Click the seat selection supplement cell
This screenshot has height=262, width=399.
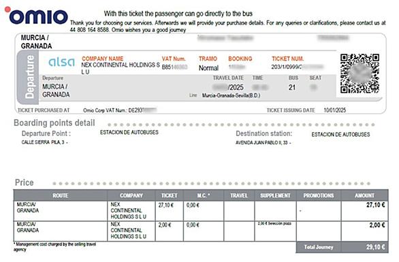(x=275, y=231)
